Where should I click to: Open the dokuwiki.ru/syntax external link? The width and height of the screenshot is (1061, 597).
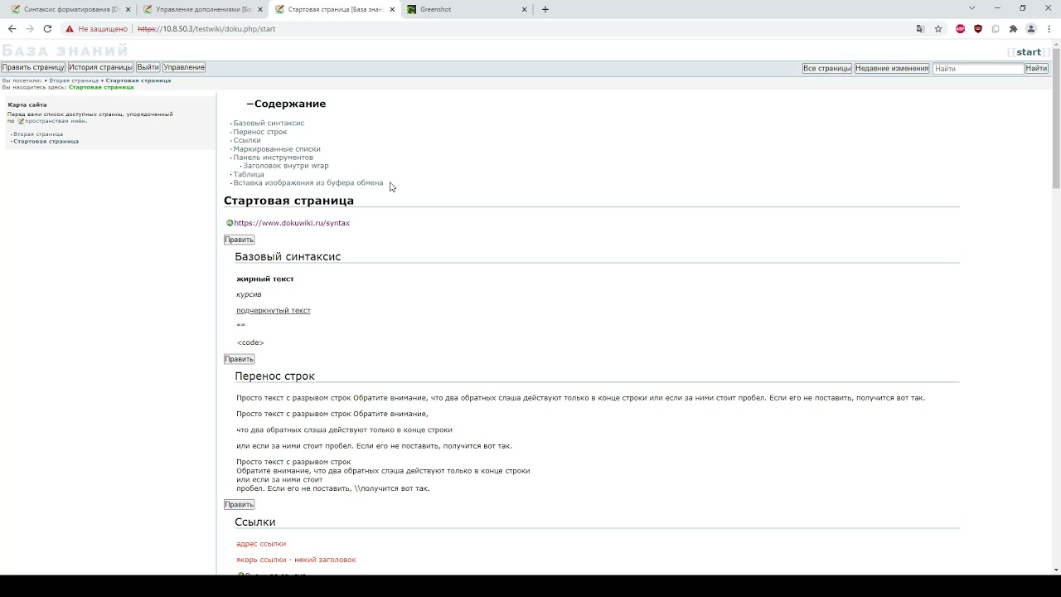point(292,223)
